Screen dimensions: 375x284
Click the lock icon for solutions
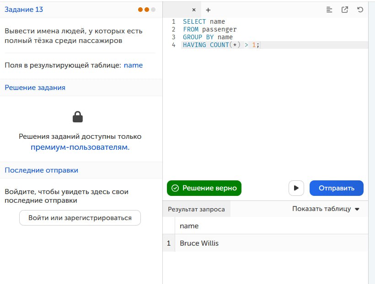(x=78, y=117)
